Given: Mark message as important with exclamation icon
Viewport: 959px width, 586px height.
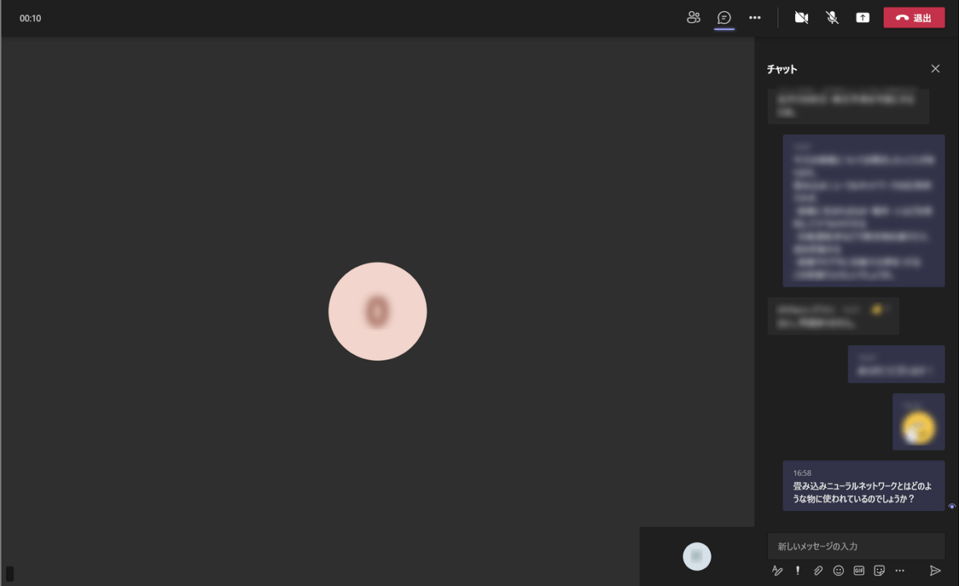Looking at the screenshot, I should 798,571.
